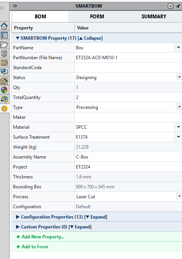The width and height of the screenshot is (182, 259).
Task: Select the Status value Designing
Action: 126,78
